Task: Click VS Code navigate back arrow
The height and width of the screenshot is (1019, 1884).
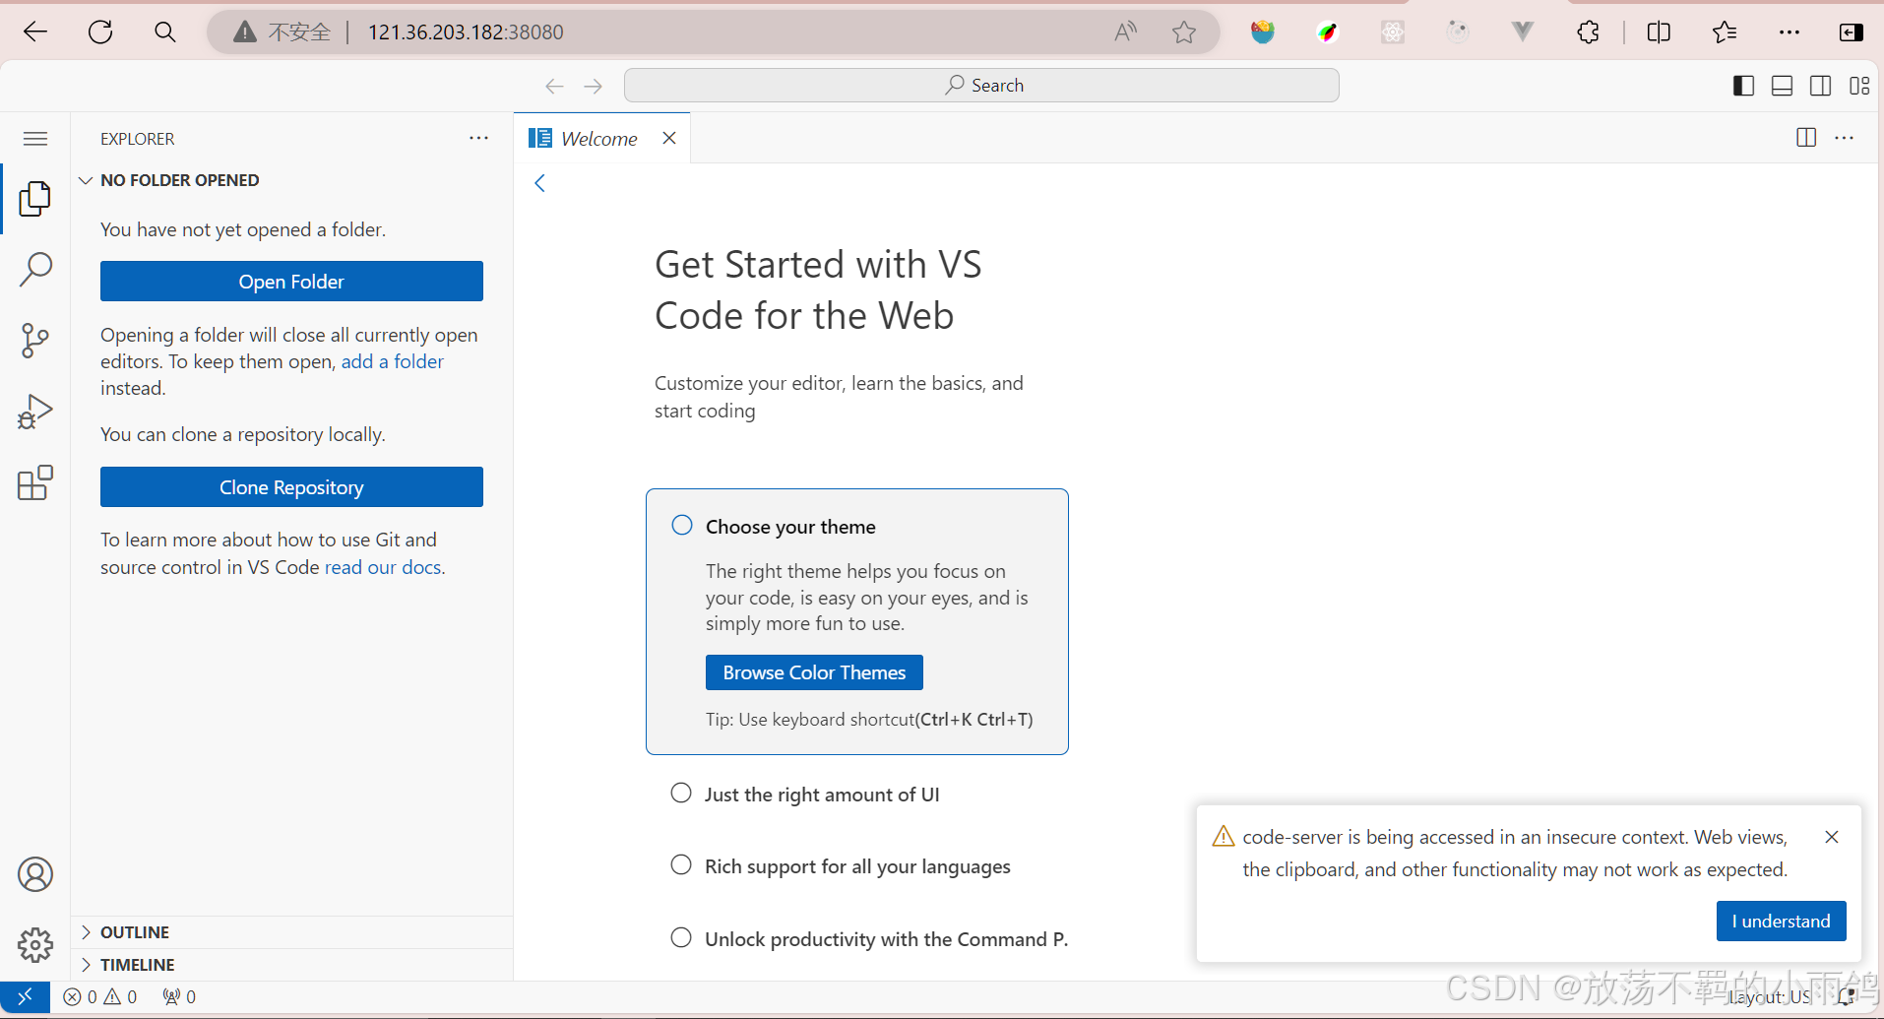Action: click(x=554, y=87)
